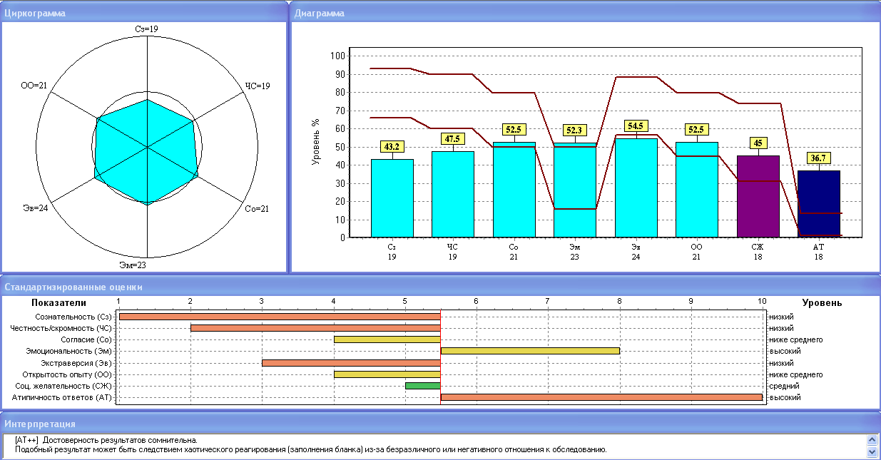Click the 43.2 value label above Сз
The image size is (881, 460).
point(392,146)
